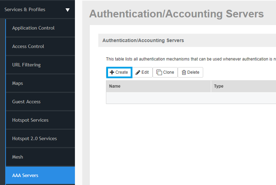276x185 pixels.
Task: Select Hotspot 2.0 Services
Action: pos(34,139)
